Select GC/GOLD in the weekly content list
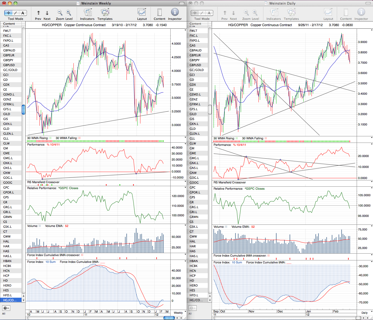 pos(11,70)
